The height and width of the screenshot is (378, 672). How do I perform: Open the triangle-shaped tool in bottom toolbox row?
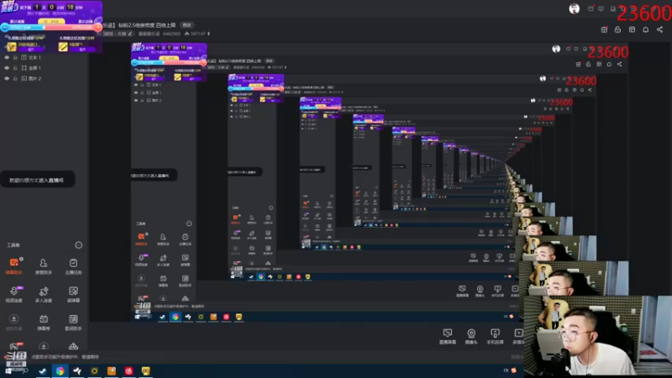73,346
